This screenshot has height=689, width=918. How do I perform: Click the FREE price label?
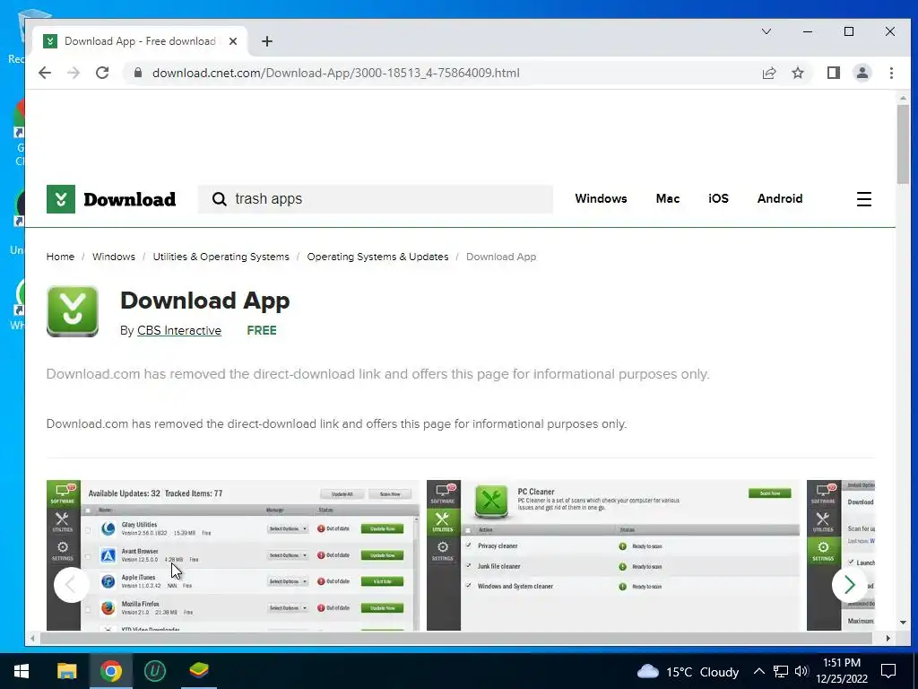(x=262, y=330)
